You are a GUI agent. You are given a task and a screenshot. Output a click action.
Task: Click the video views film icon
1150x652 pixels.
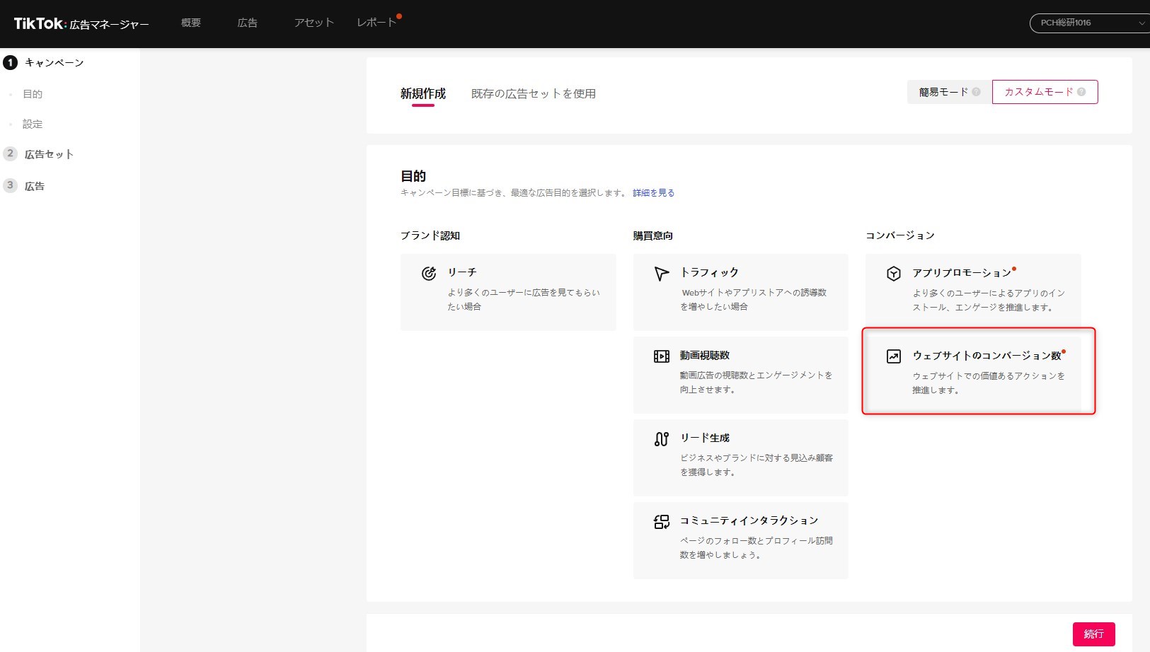point(661,356)
